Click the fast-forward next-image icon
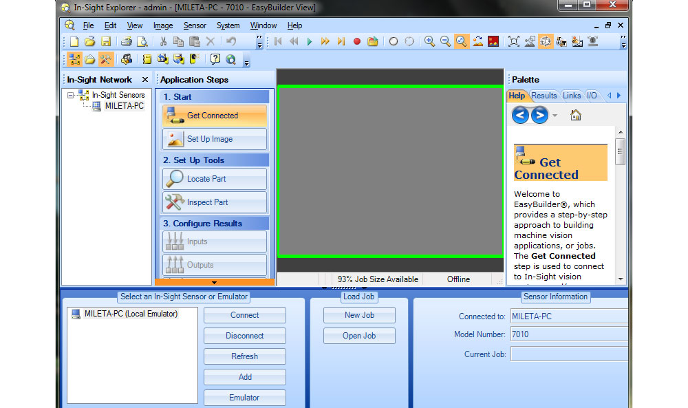 pos(325,42)
